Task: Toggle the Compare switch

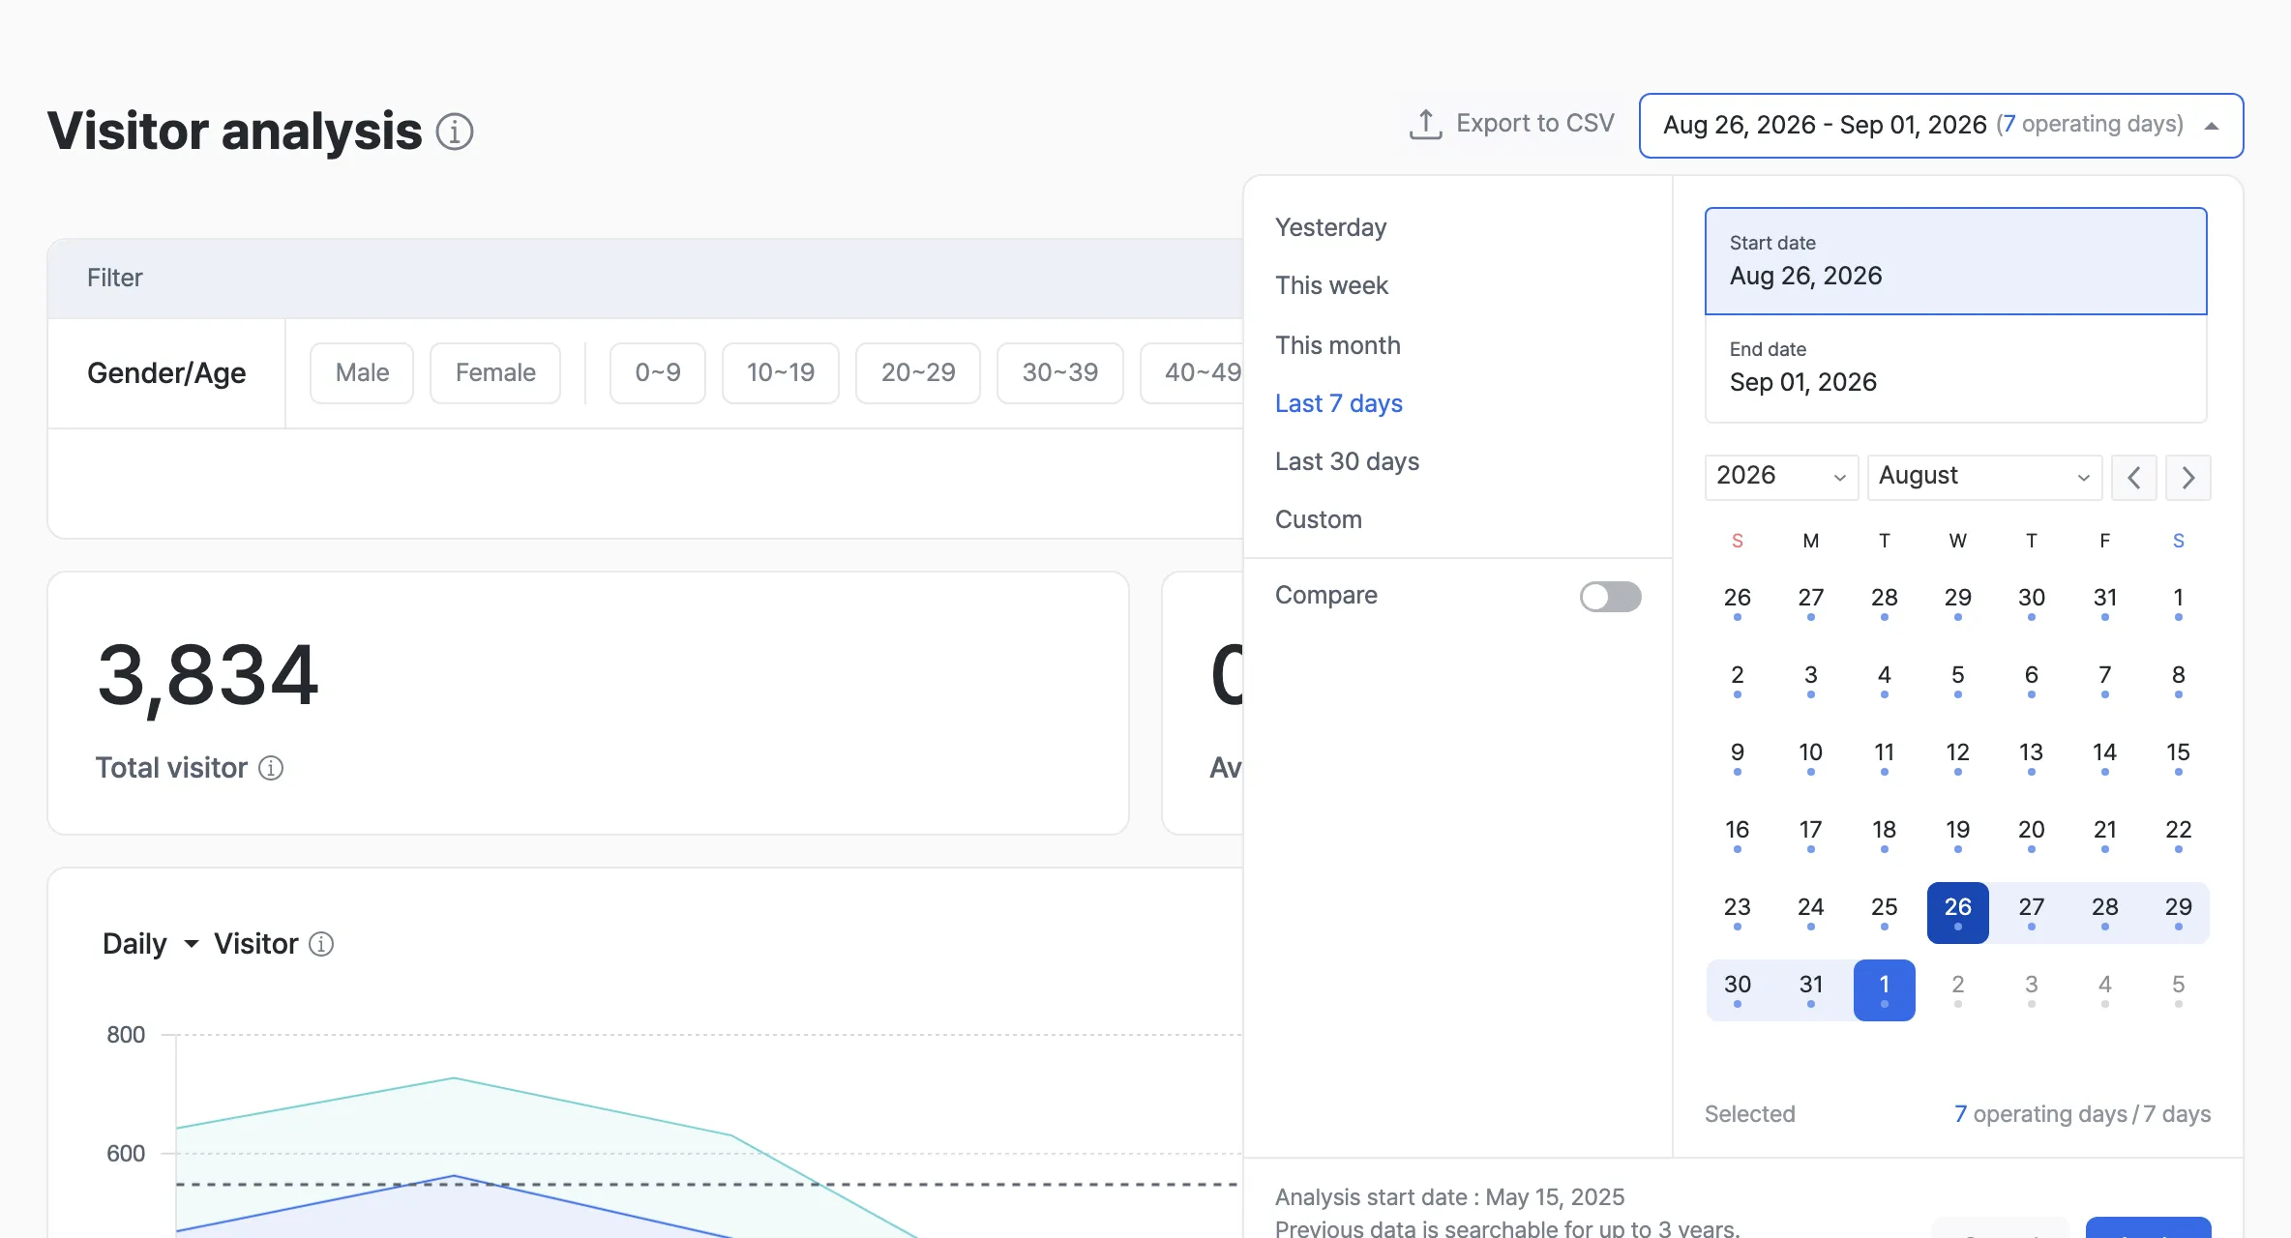Action: (1610, 597)
